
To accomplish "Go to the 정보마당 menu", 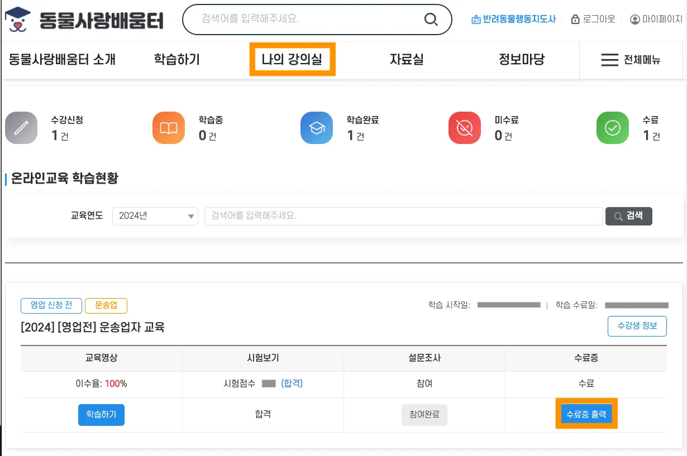I will (521, 59).
